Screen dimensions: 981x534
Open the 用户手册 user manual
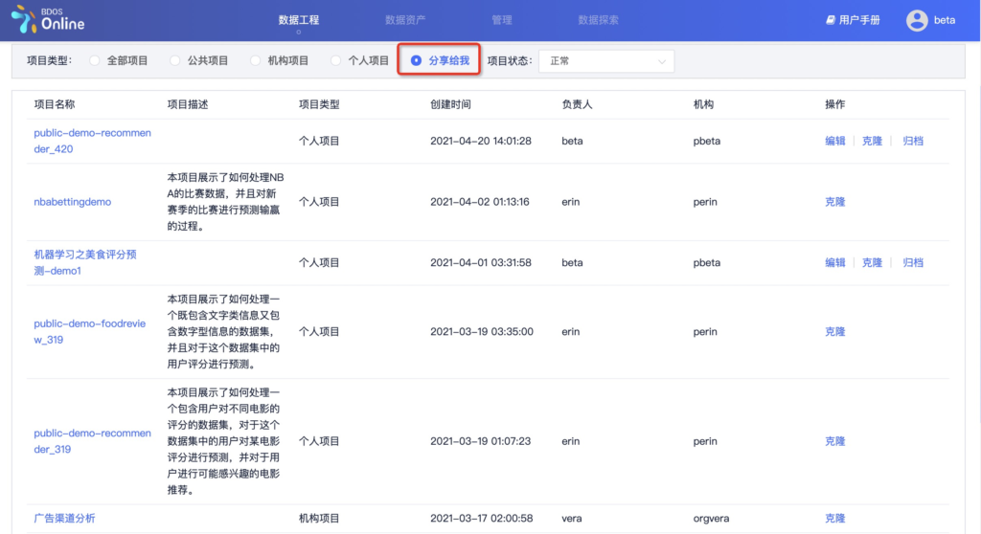853,20
